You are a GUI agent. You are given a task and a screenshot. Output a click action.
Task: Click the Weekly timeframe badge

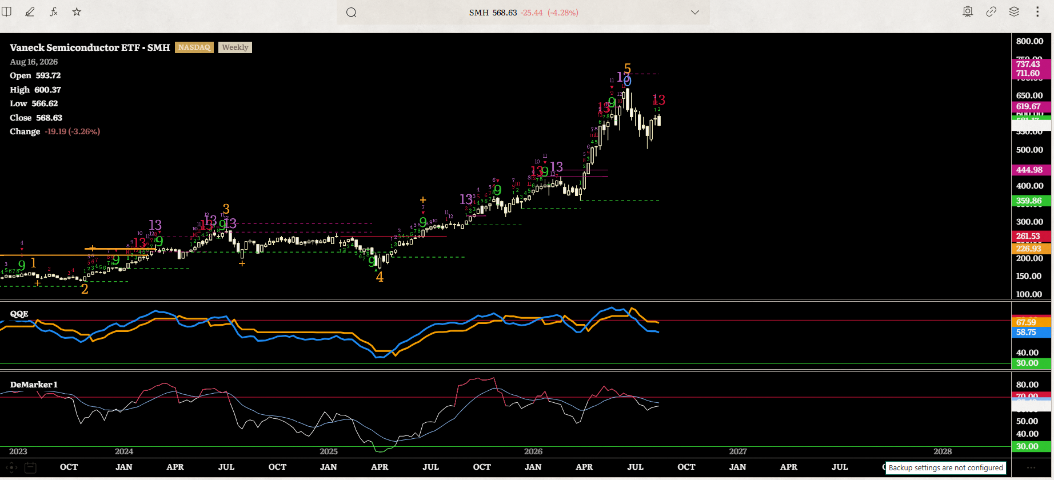tap(235, 47)
